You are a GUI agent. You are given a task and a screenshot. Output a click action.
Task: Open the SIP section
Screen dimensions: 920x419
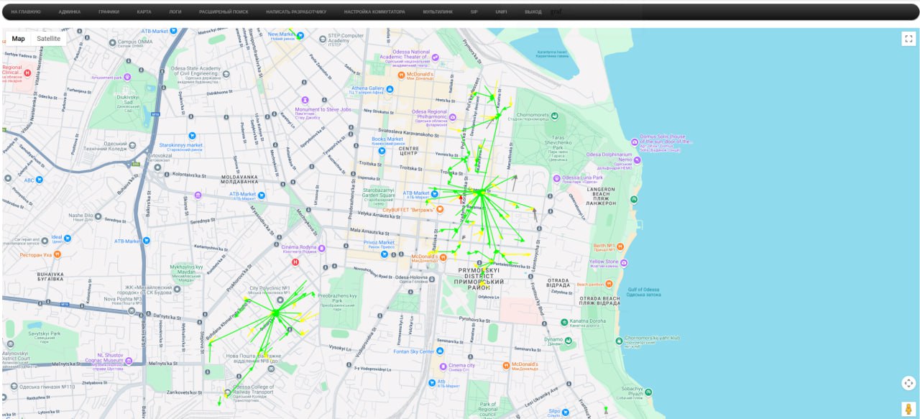pyautogui.click(x=474, y=12)
